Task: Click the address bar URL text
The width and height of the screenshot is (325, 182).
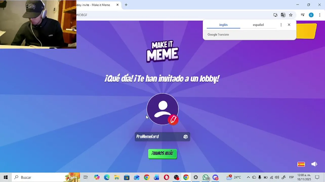Action: coord(82,15)
